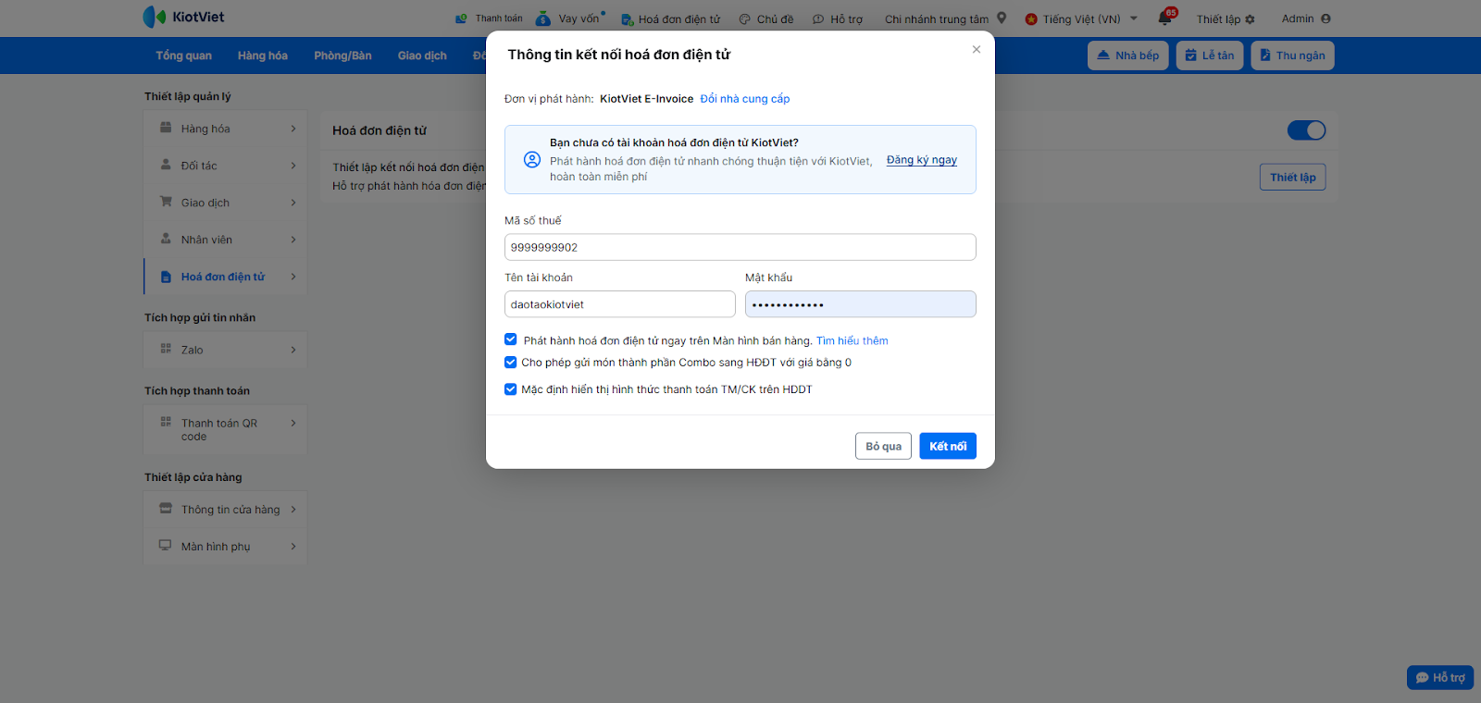Image resolution: width=1481 pixels, height=703 pixels.
Task: Click the notification bell icon
Action: point(1164,18)
